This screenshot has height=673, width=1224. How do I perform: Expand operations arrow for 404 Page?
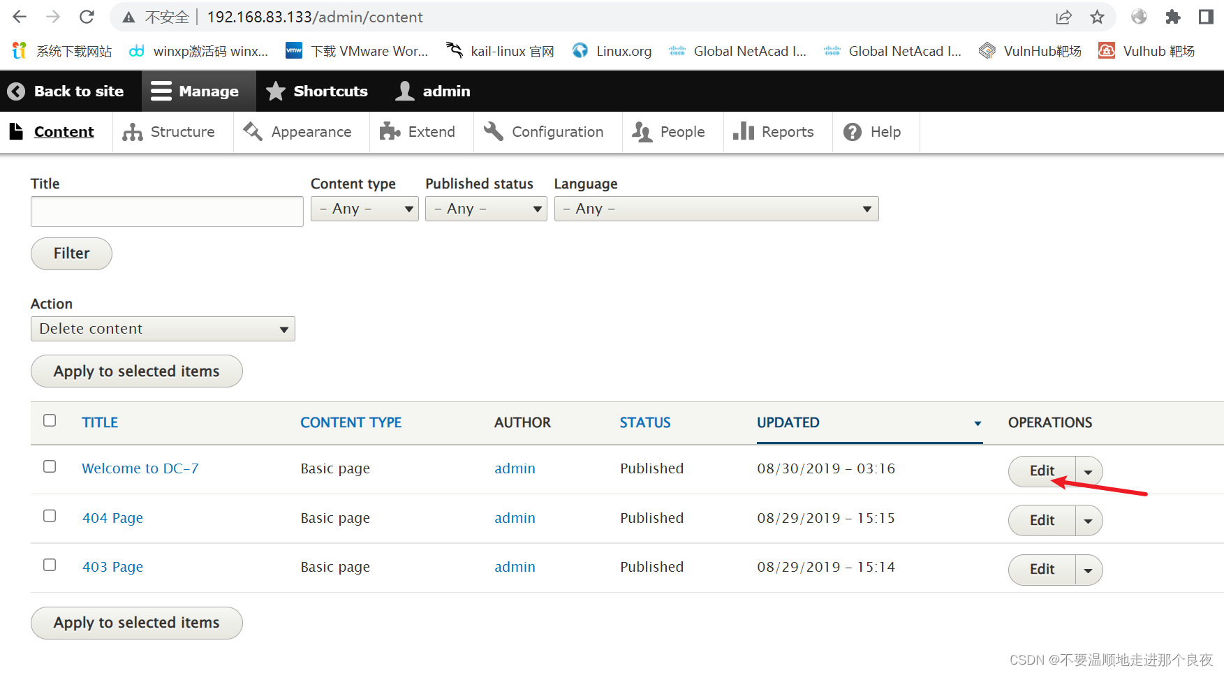click(x=1089, y=521)
